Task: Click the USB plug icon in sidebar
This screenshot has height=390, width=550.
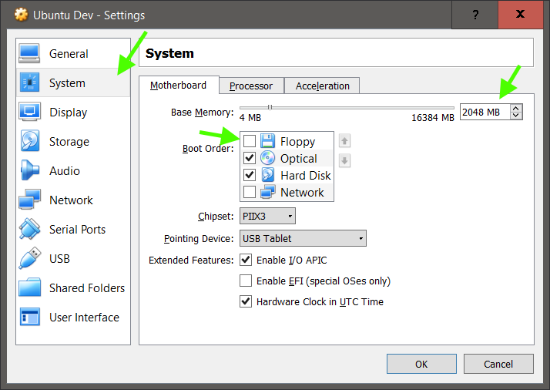Action: pos(30,258)
